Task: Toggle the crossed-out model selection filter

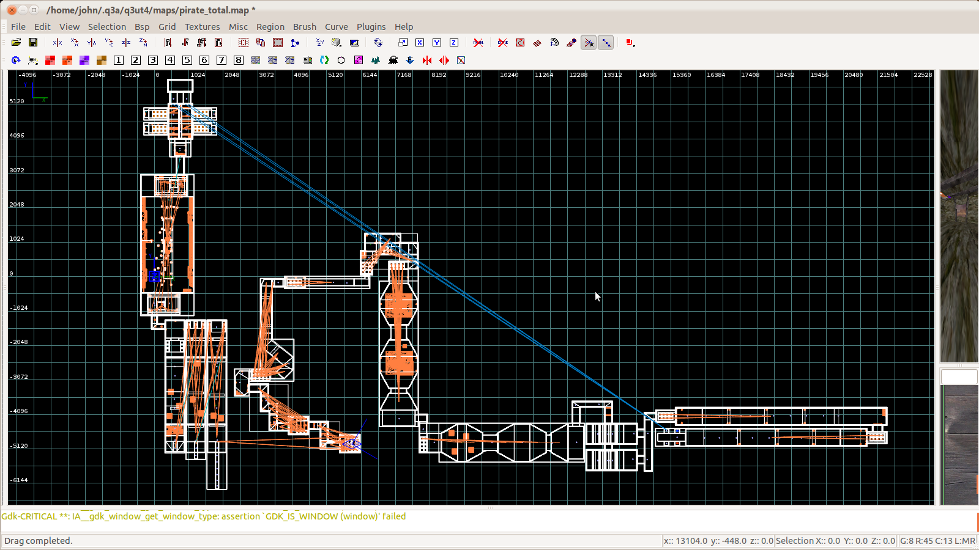Action: pos(478,43)
